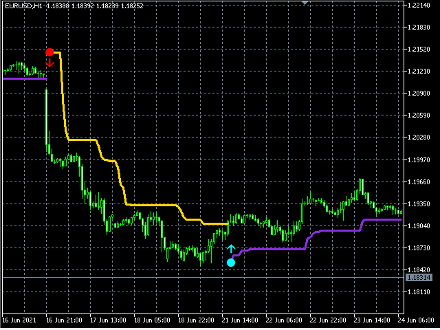Click the 1.20590 price scale label
The height and width of the screenshot is (330, 440).
coord(419,115)
